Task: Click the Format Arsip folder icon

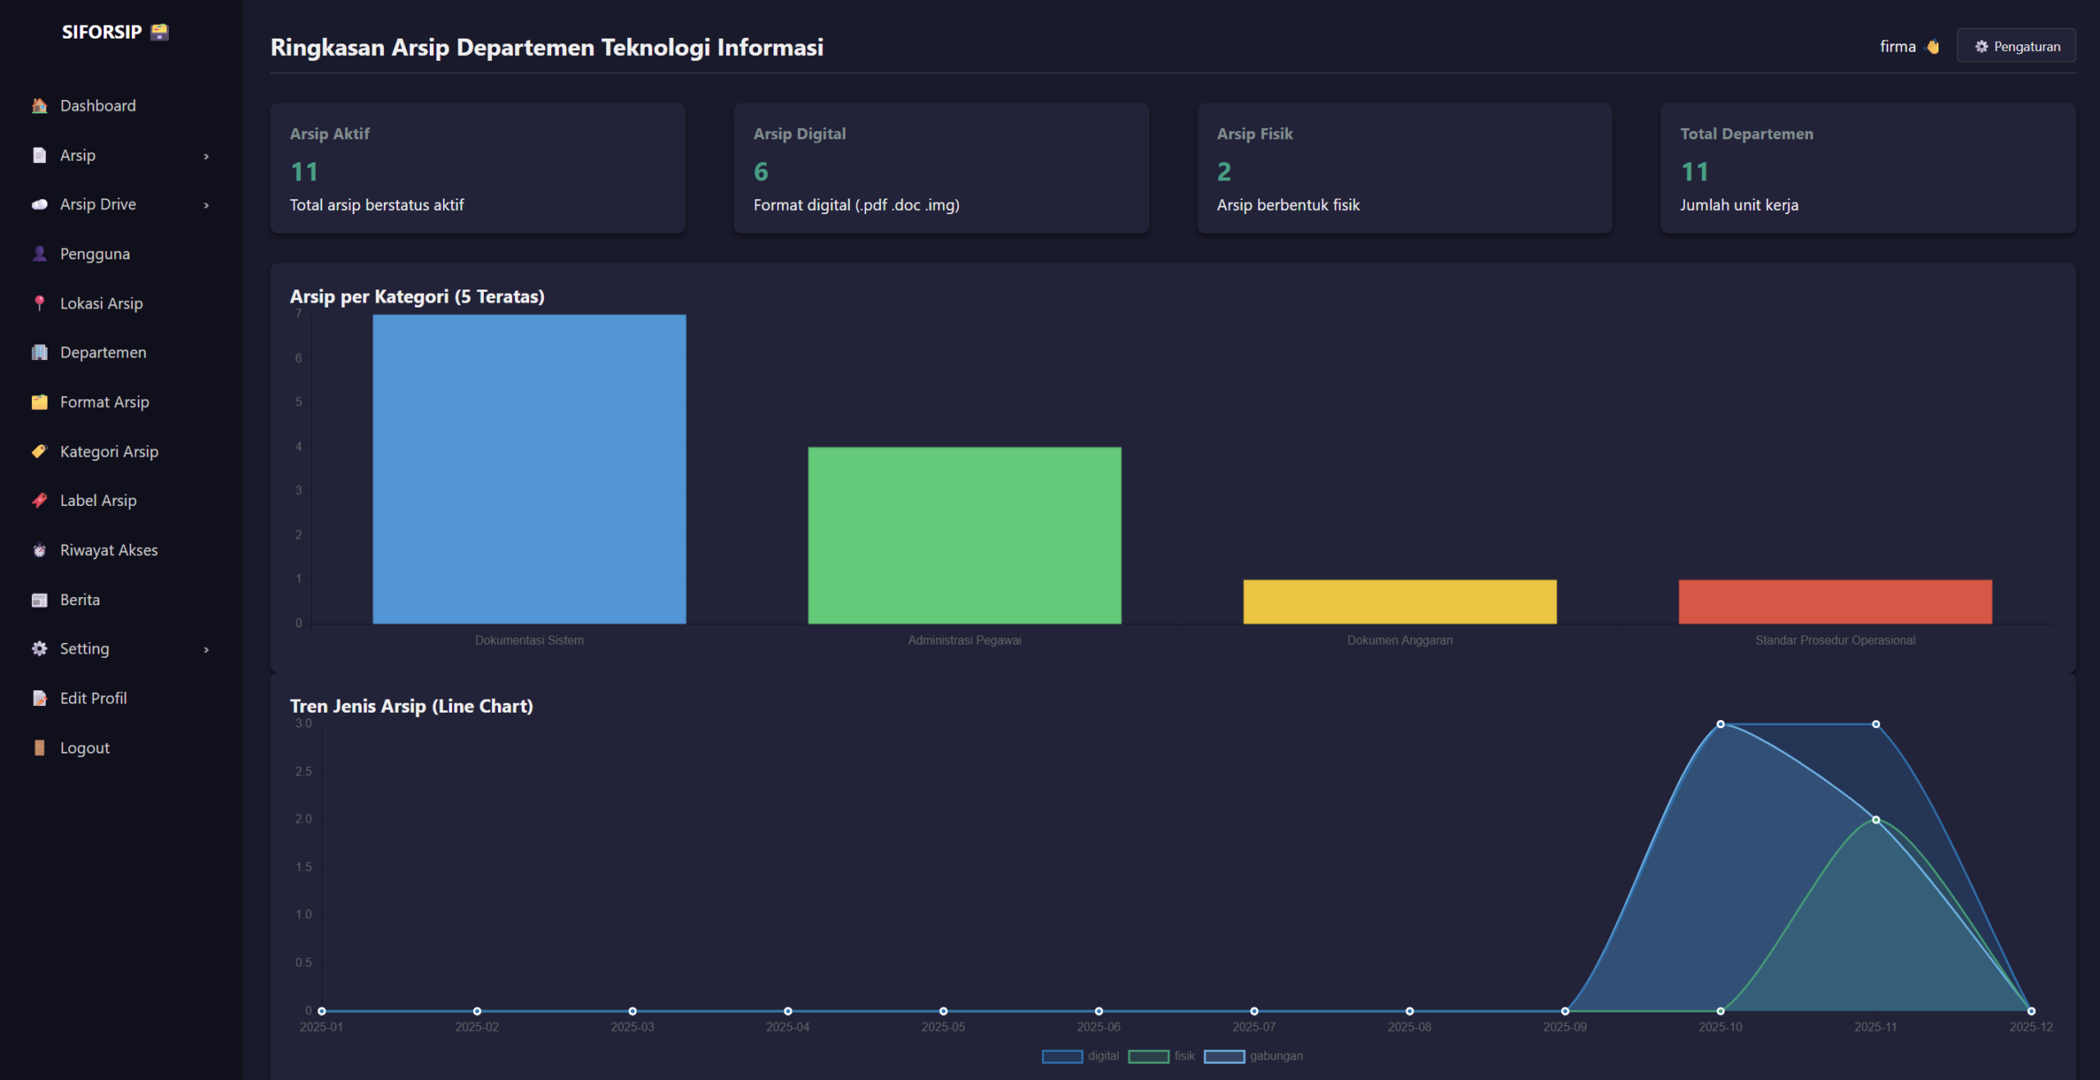Action: 39,402
